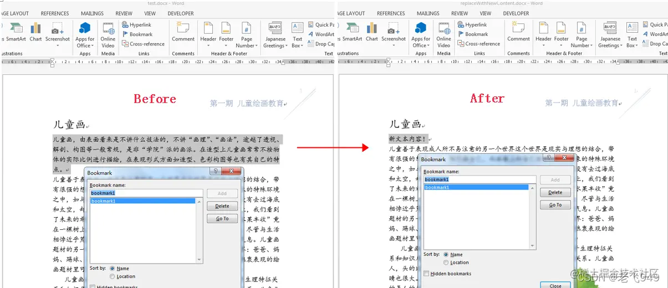Enable Hidden bookmarks in the right Bookmark dialog
The image size is (668, 288).
(426, 274)
